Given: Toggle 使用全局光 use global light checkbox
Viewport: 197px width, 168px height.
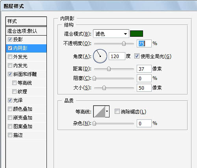Looking at the screenshot, I should pos(137,56).
